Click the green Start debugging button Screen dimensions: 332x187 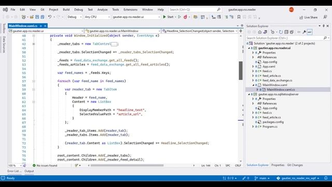click(169, 17)
